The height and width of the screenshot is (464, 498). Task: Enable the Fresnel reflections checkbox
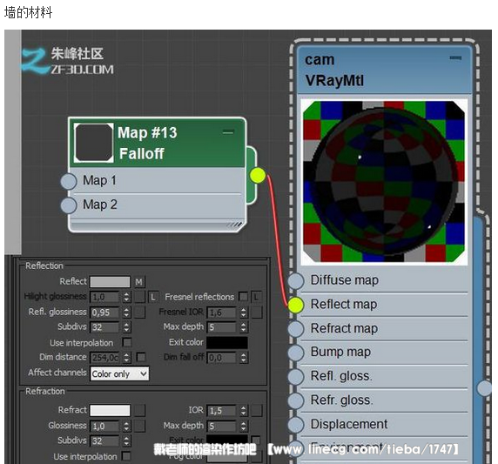(x=243, y=297)
